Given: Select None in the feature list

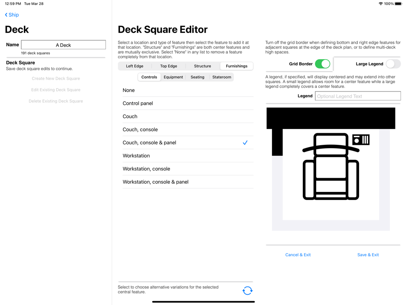Looking at the screenshot, I should [x=188, y=90].
